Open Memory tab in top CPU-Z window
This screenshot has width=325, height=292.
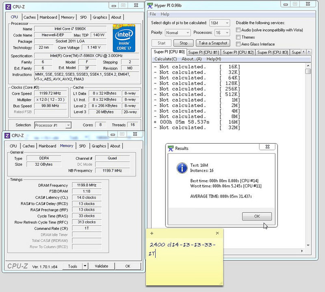(67, 17)
